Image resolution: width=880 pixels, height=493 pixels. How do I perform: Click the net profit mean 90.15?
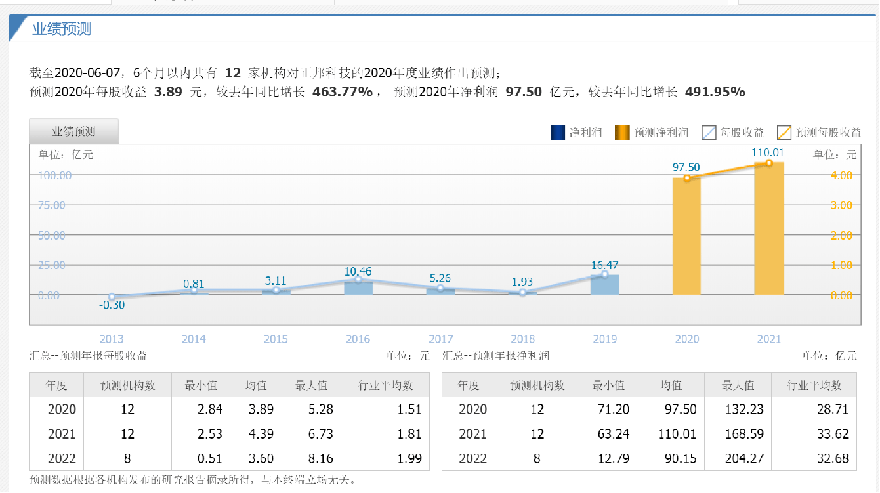point(680,458)
